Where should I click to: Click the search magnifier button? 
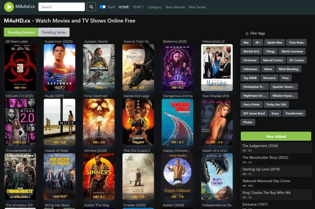pyautogui.click(x=91, y=7)
